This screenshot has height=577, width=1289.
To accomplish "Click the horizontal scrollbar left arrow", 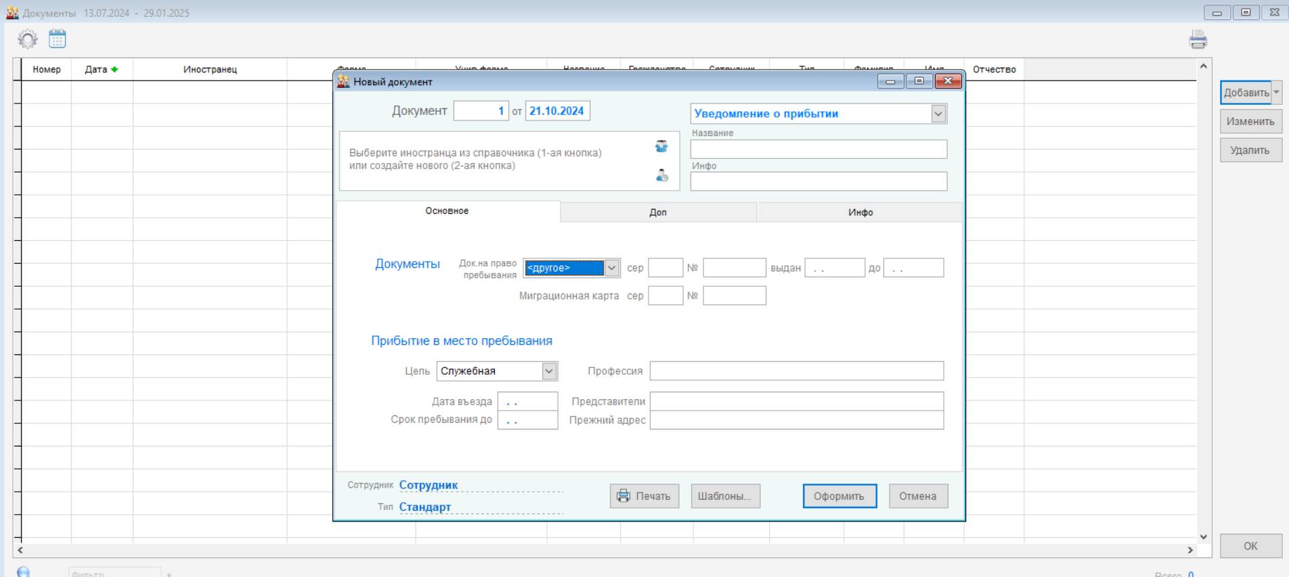I will pos(20,551).
